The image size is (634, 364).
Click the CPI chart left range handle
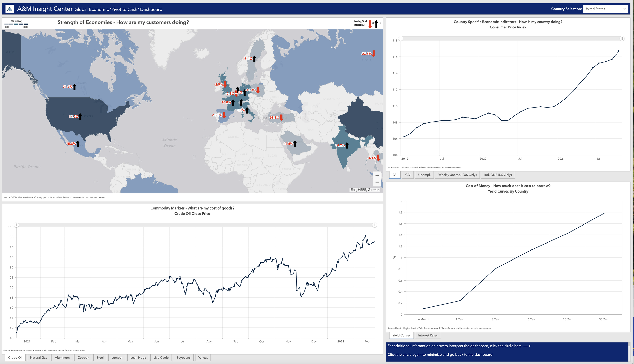click(x=401, y=39)
